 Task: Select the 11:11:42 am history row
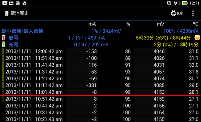(x=100, y=85)
